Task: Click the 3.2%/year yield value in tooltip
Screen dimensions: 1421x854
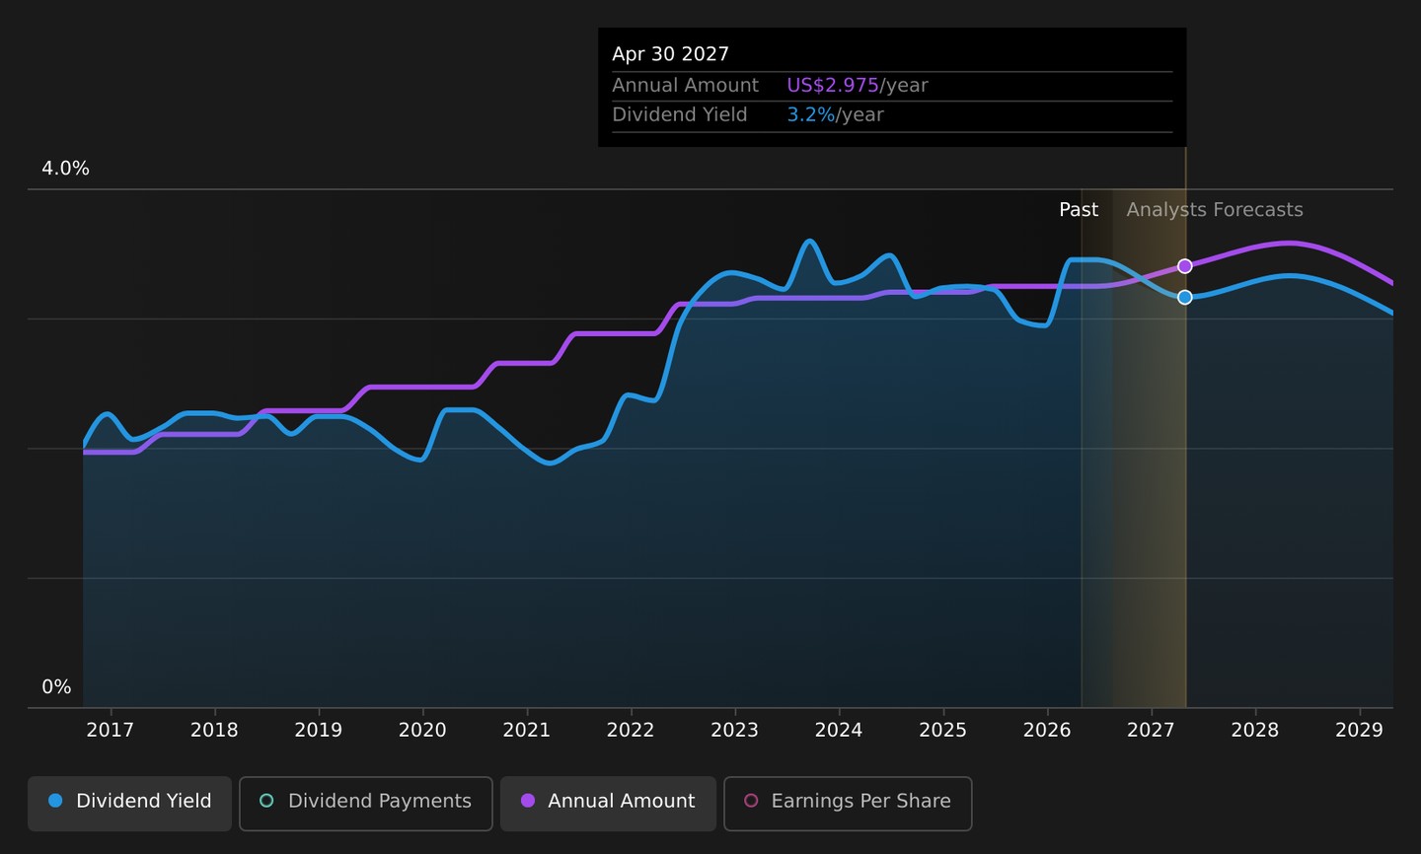Action: pyautogui.click(x=835, y=115)
